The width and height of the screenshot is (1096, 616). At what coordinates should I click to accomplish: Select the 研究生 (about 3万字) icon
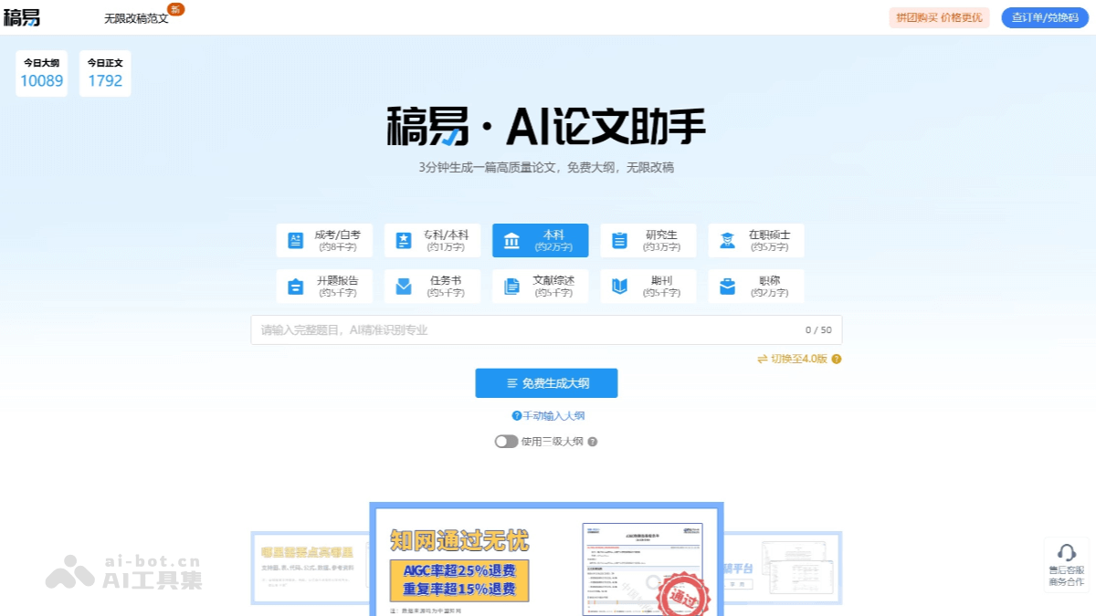tap(619, 239)
